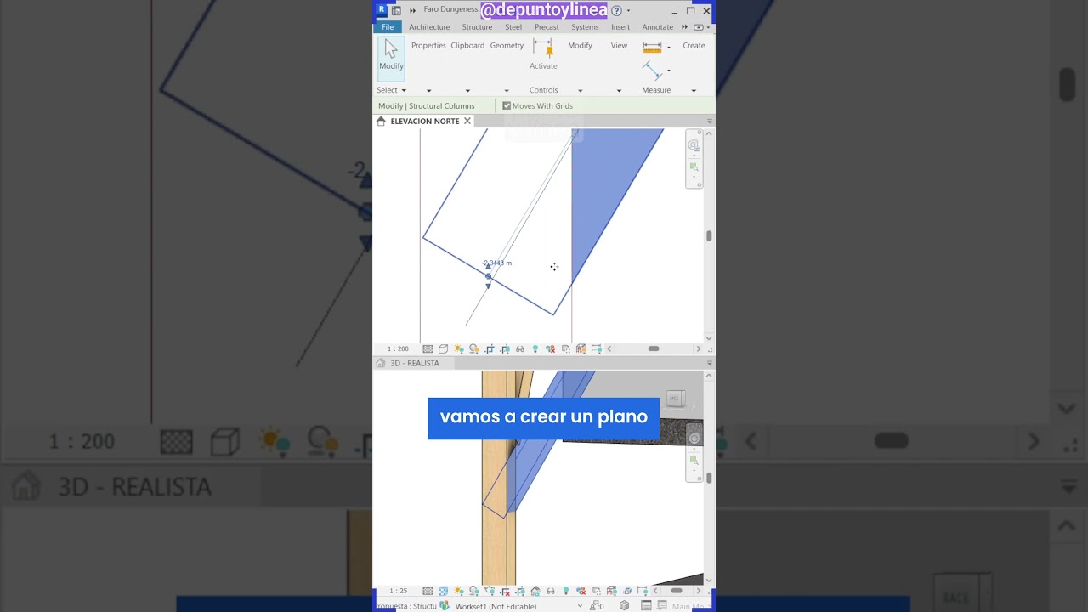The image size is (1088, 612).
Task: Click Visual Style cube in Elevacion Norte bar
Action: click(443, 348)
